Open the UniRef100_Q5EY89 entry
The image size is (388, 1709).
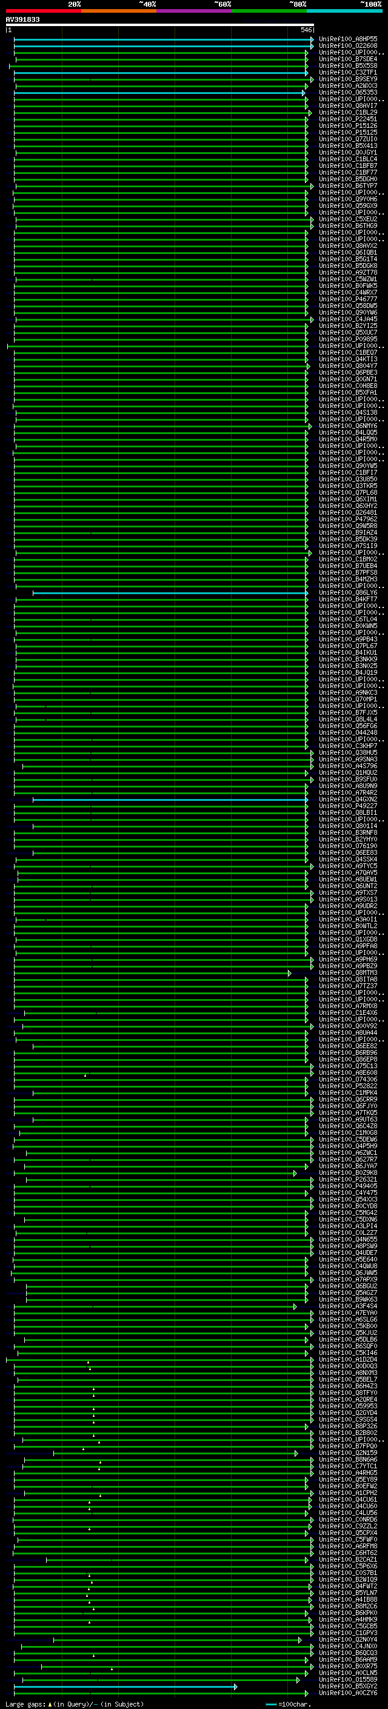(348, 1479)
